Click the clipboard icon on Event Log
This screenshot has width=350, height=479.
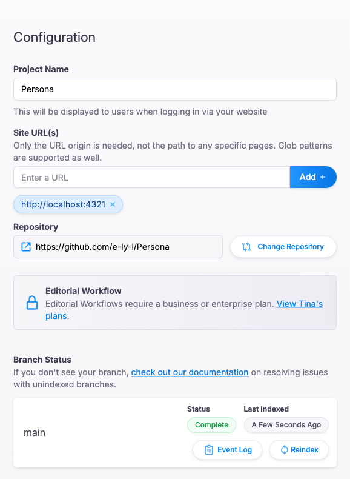click(209, 450)
